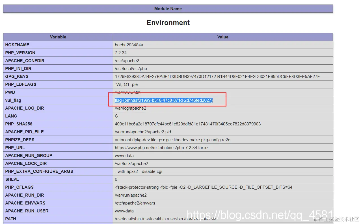Select the php-7.2.34.tar.xz URL value
The image size is (361, 224).
click(162, 148)
